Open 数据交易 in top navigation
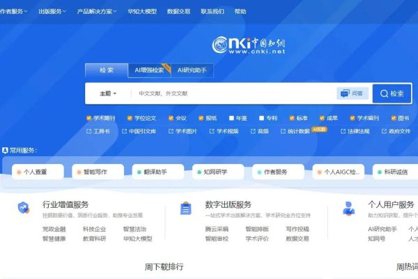418x279 pixels. pyautogui.click(x=178, y=11)
